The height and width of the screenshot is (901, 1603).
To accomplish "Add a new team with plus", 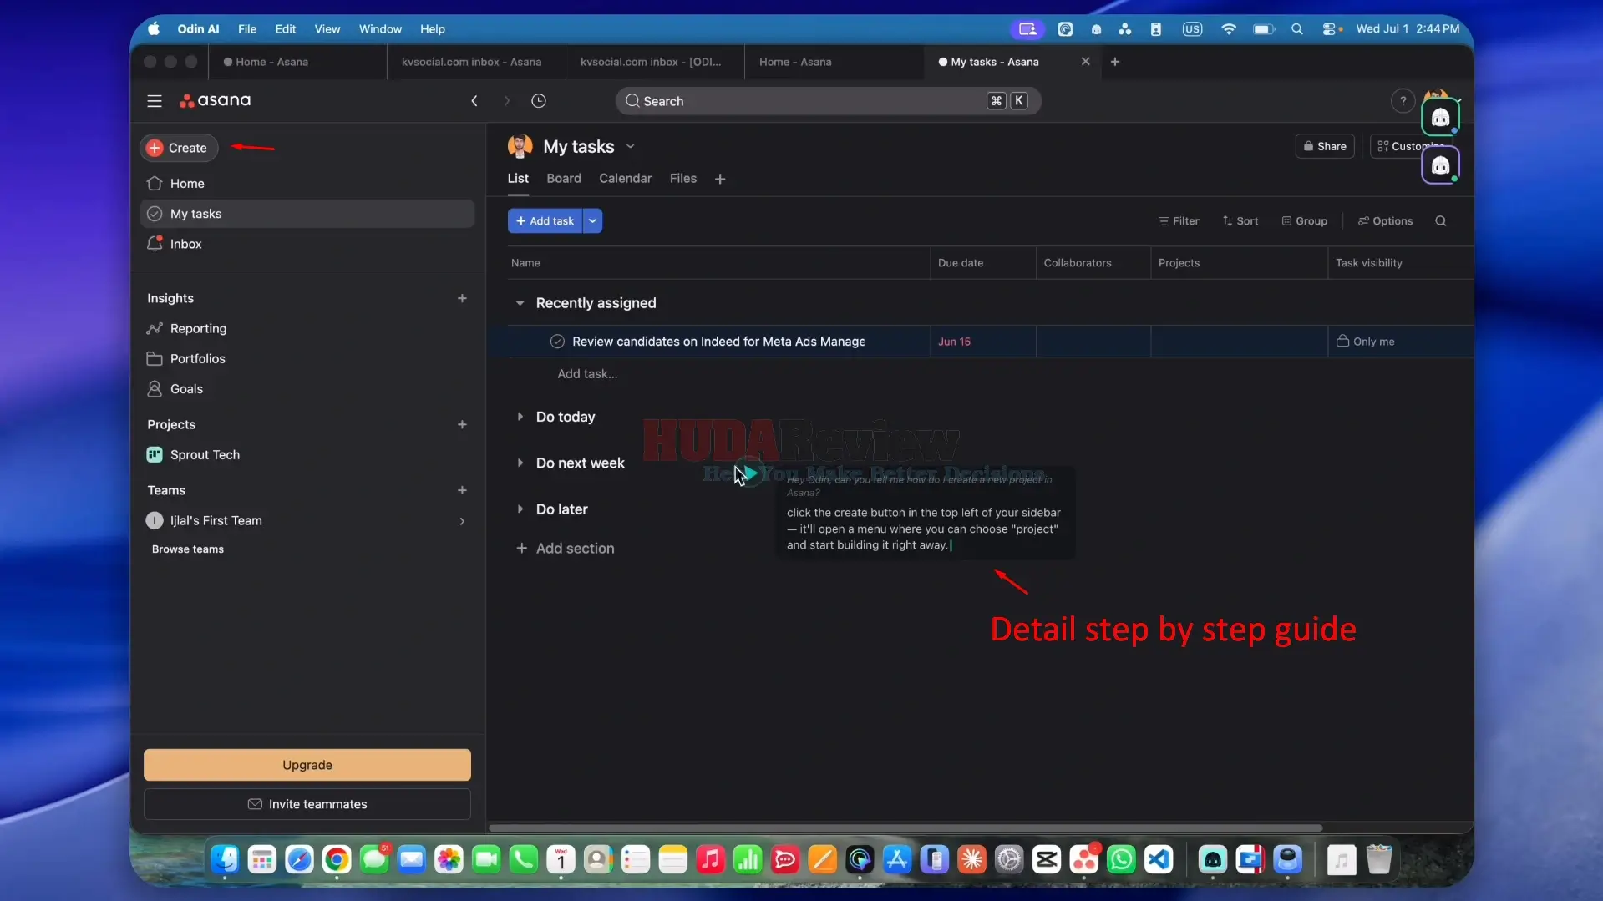I will click(x=462, y=490).
